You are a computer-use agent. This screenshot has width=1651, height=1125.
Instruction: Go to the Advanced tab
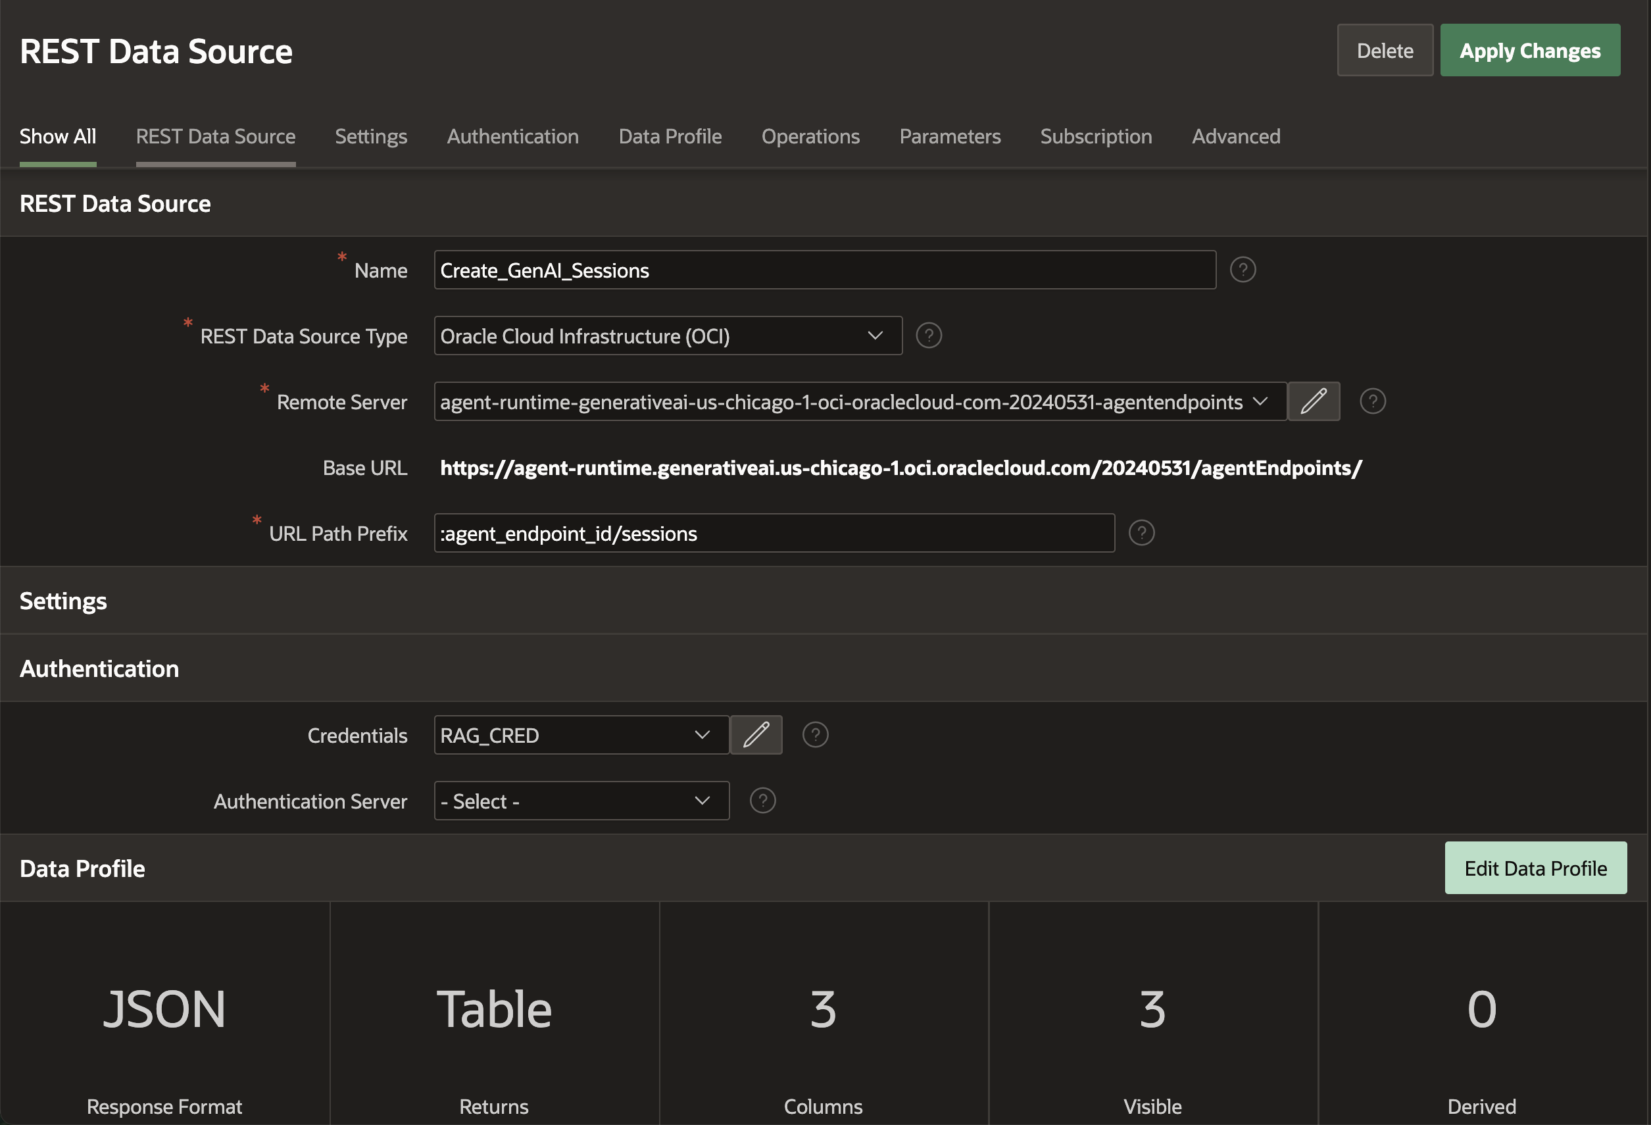click(x=1236, y=136)
